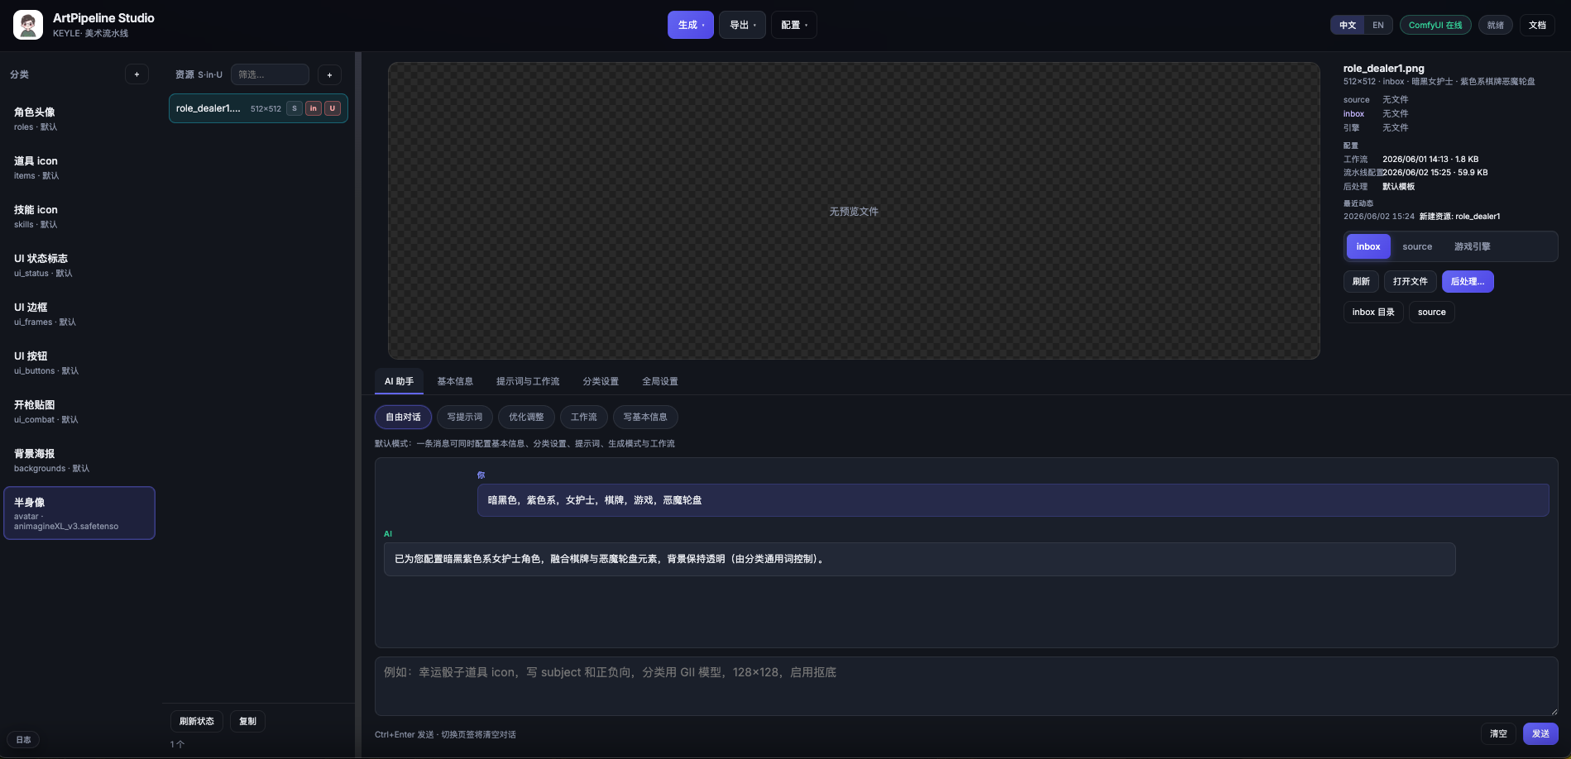Switch to the AI 助手 tab

pos(399,381)
